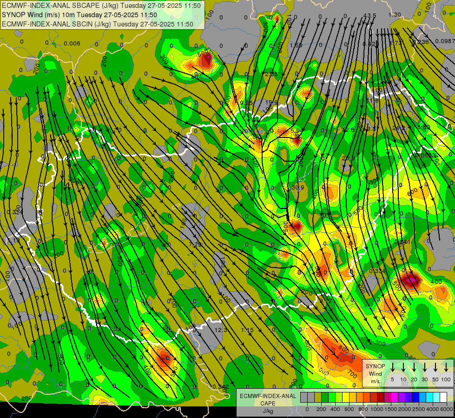Pick the violet swatch left of the 2000 tick
Image resolution: width=455 pixels, height=418 pixels.
point(402,397)
